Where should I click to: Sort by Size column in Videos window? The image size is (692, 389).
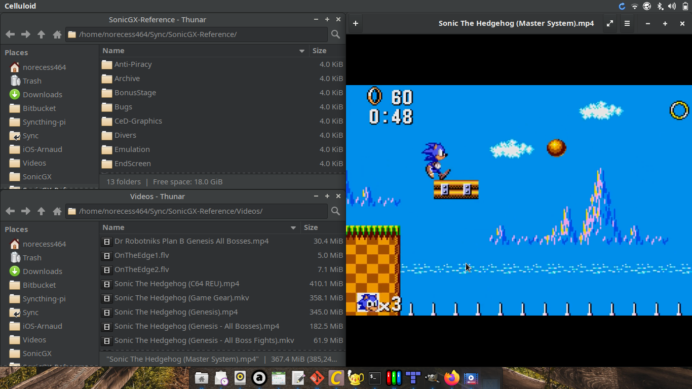click(x=323, y=227)
